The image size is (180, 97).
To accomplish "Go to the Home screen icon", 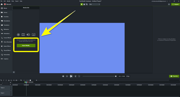I will (x=2, y=4).
